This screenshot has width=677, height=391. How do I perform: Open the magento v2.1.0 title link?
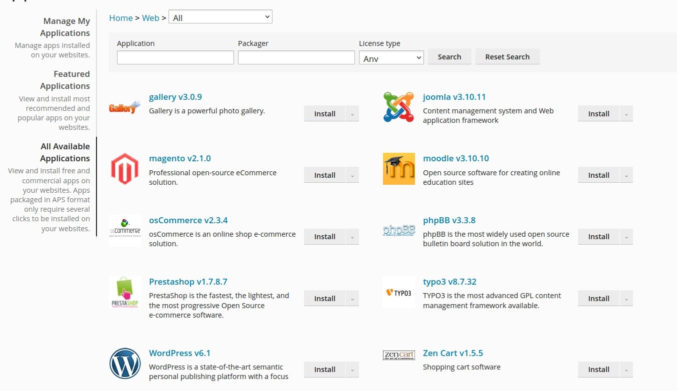(x=180, y=158)
